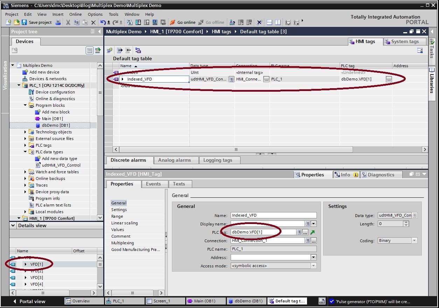Open the Project menu

[12, 14]
